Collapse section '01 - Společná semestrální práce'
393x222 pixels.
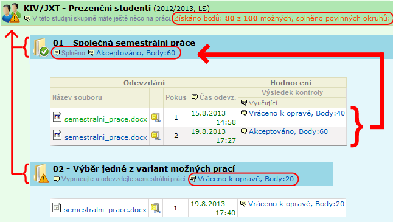(x=124, y=43)
